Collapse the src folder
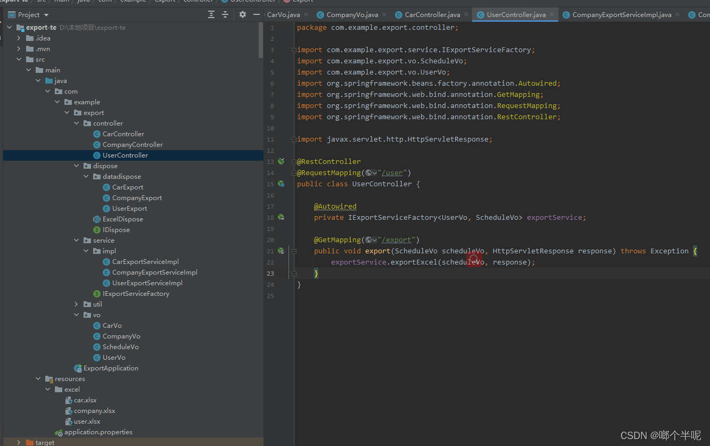The image size is (710, 446). 19,60
